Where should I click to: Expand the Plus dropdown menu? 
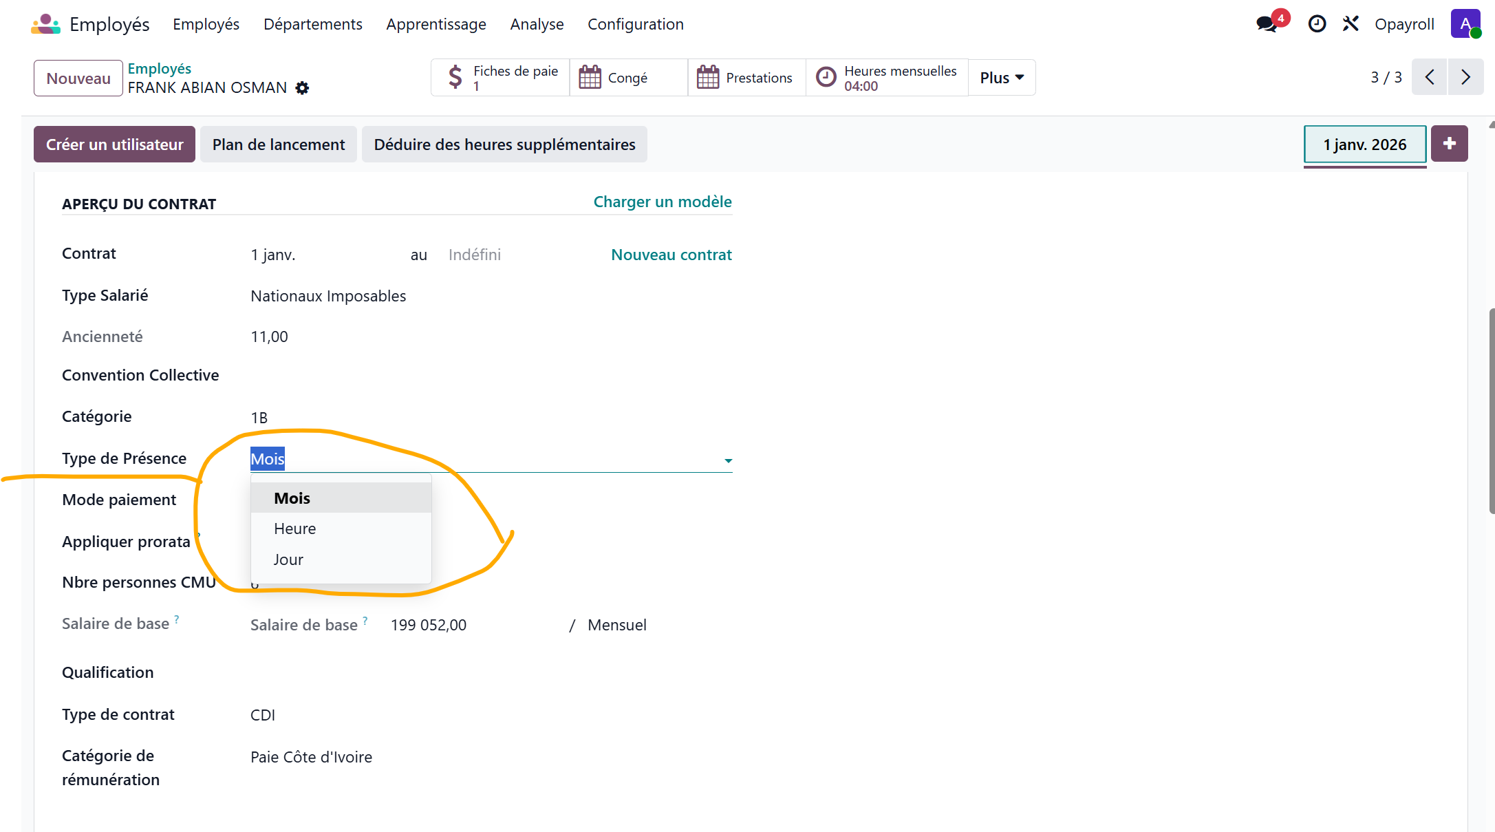coord(1001,78)
